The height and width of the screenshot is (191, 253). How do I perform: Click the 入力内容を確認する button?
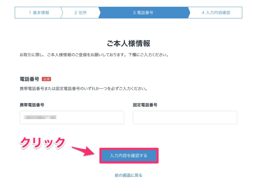(129, 156)
